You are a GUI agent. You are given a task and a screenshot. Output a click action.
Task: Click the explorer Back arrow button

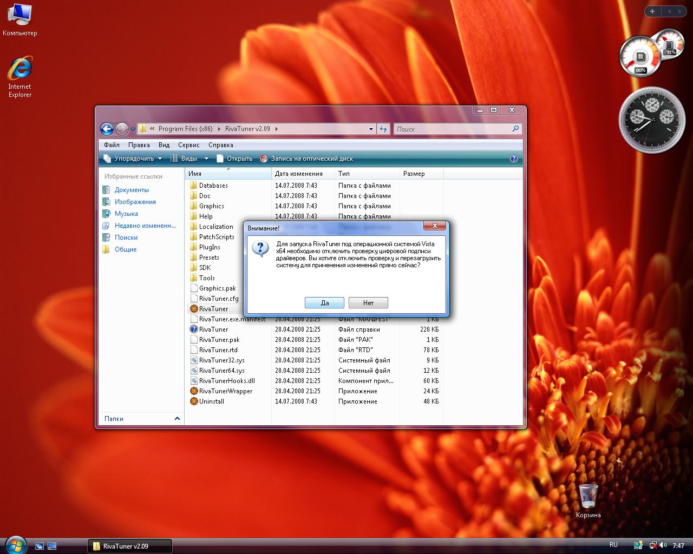coord(107,129)
